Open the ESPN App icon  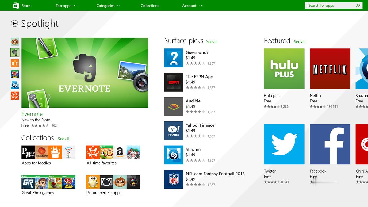coord(174,82)
